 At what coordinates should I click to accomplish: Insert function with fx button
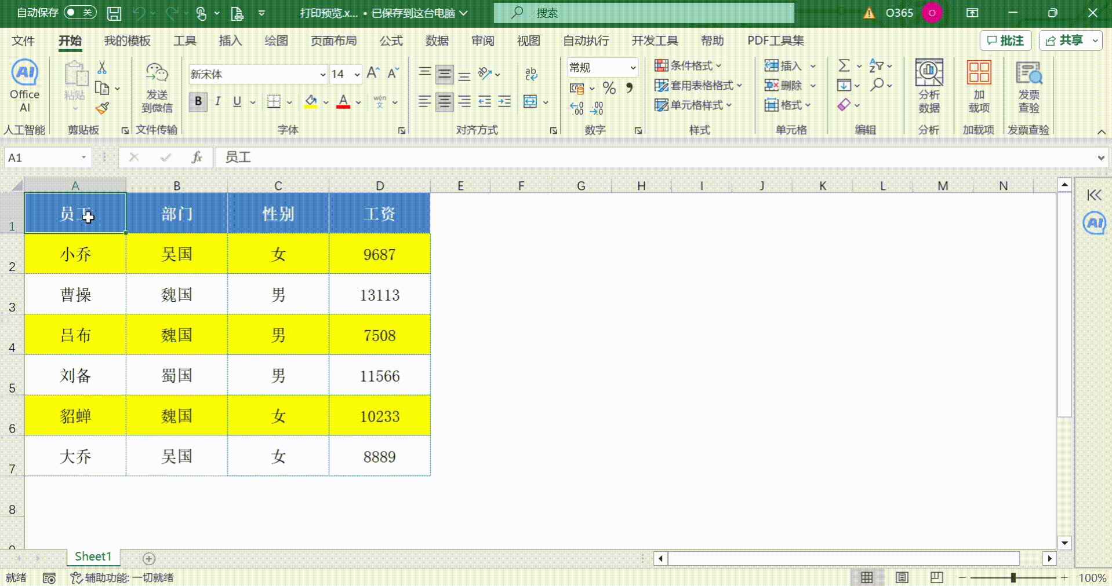coord(197,158)
